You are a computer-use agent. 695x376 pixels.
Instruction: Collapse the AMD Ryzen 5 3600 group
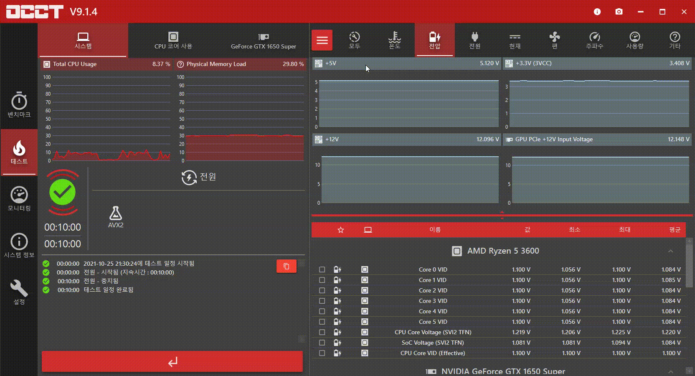pyautogui.click(x=671, y=251)
